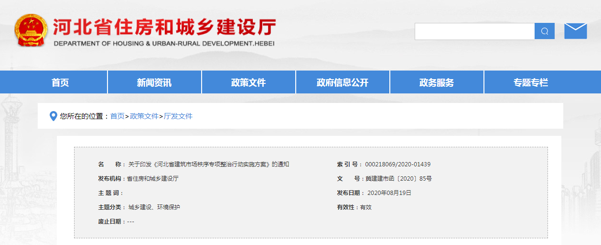Viewport: 601px width, 245px height.
Task: Focus the site search text box
Action: [x=474, y=31]
